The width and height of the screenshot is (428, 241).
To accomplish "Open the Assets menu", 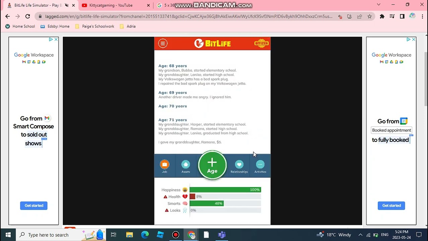I will point(186,166).
